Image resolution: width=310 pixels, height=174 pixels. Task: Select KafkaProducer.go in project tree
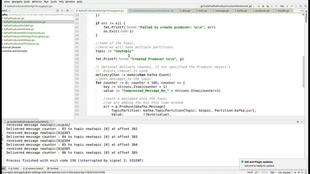coord(14,18)
